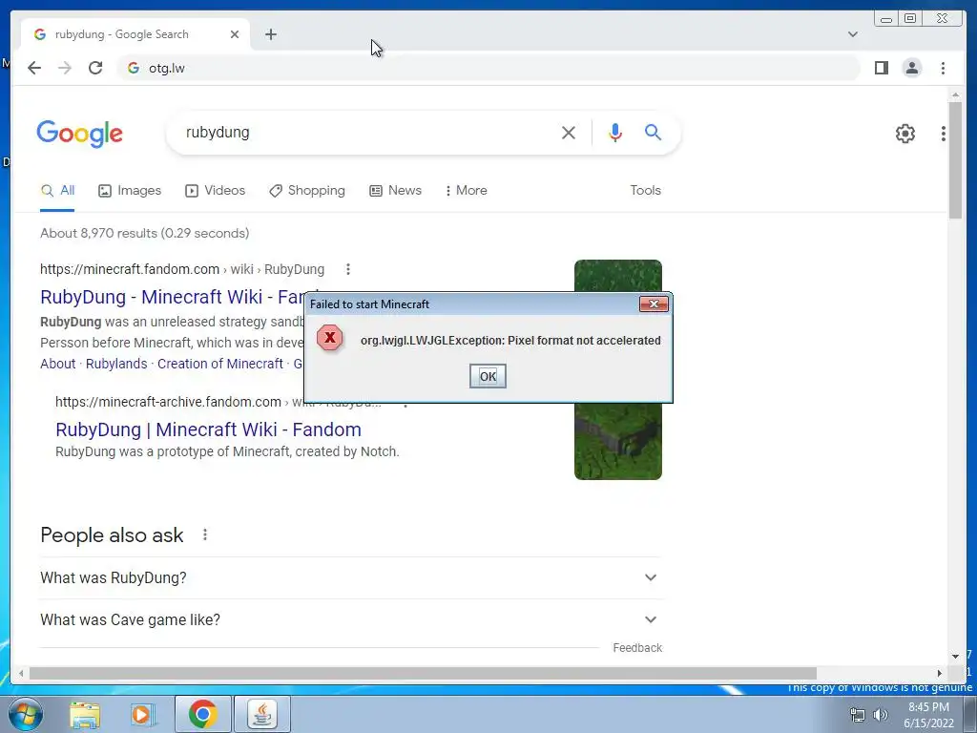The image size is (977, 733).
Task: Click the page scroll down arrow
Action: 955,657
